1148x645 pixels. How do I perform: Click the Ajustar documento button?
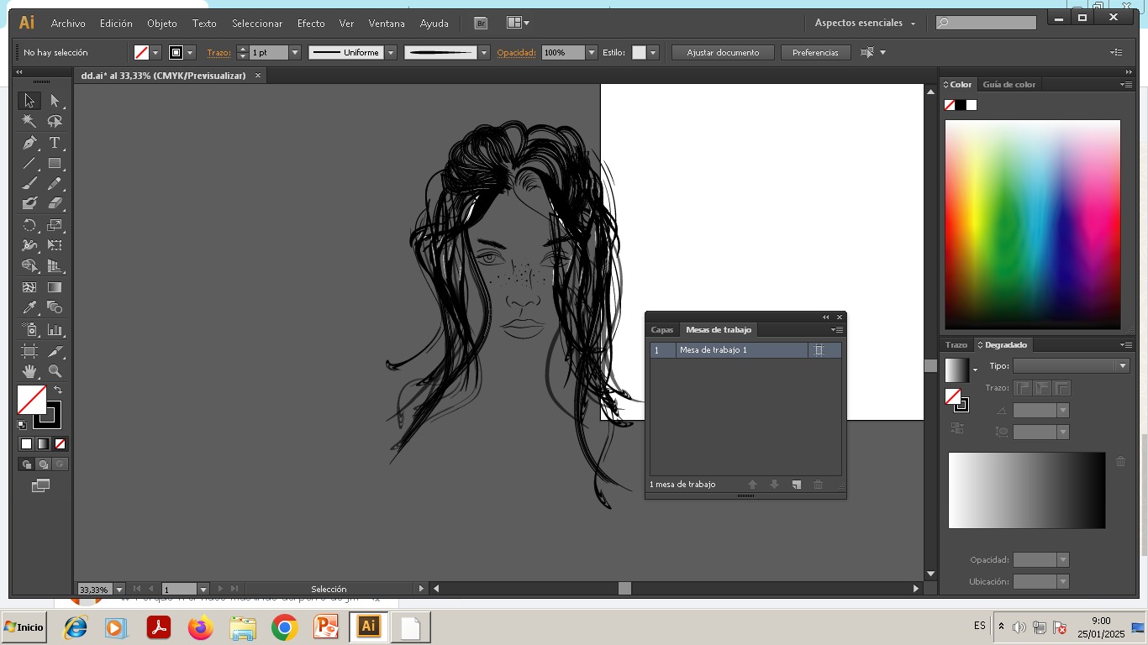pyautogui.click(x=723, y=53)
